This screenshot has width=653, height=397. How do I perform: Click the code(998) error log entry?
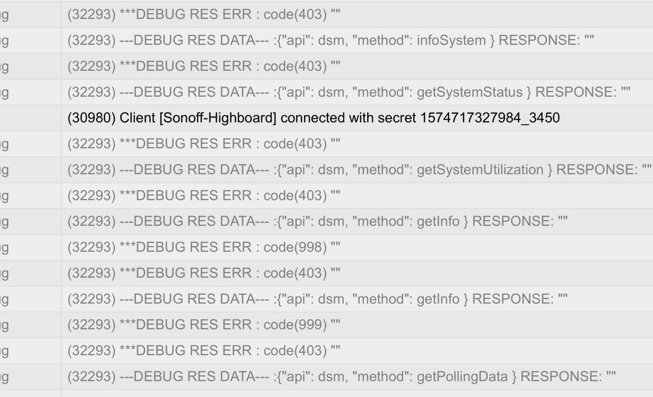358,247
